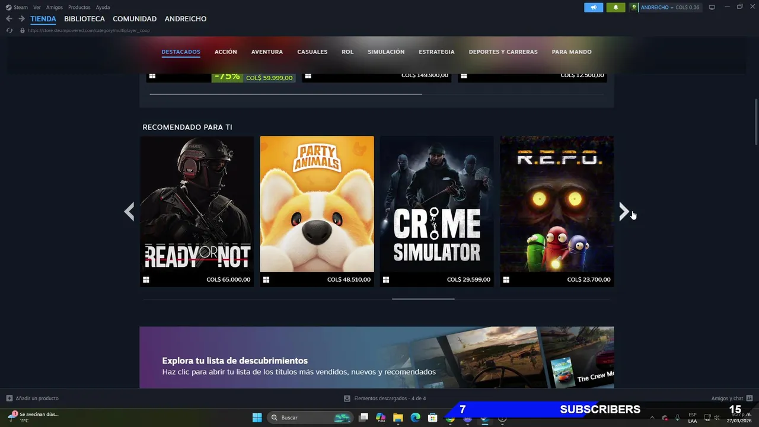759x427 pixels.
Task: Open the Ver menu
Action: coord(37,8)
